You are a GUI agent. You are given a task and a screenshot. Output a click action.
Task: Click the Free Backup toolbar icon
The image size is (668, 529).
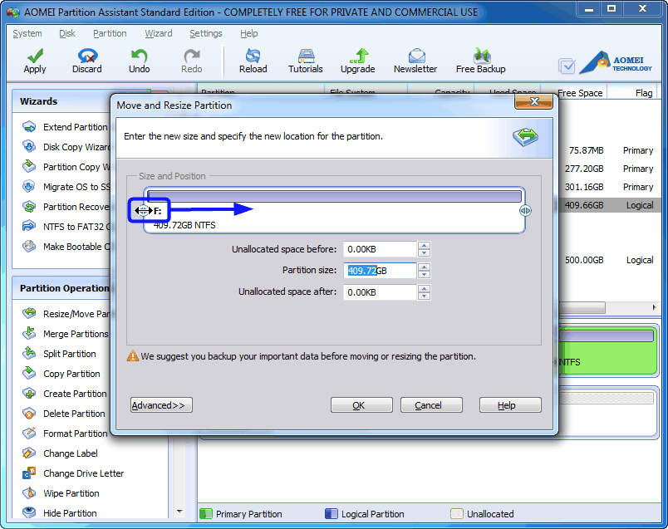click(x=481, y=56)
